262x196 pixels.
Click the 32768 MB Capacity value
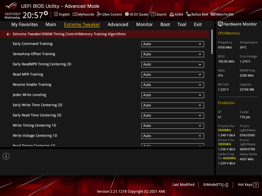point(247,90)
